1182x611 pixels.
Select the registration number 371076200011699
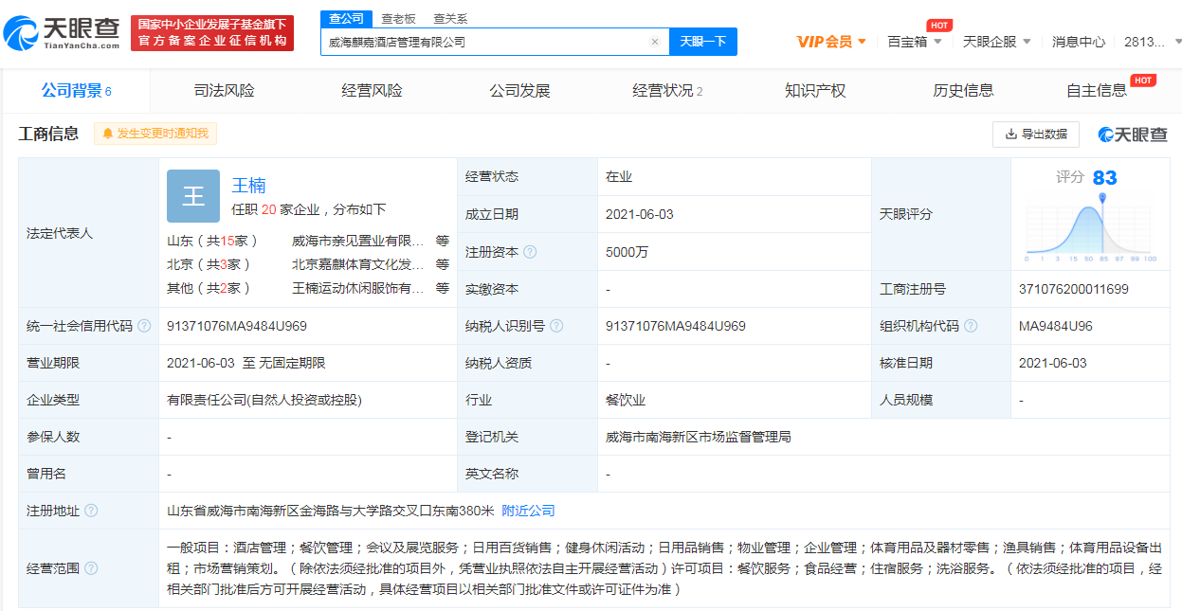pos(1074,289)
